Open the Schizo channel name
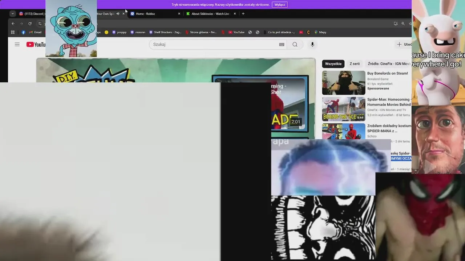 (x=372, y=136)
